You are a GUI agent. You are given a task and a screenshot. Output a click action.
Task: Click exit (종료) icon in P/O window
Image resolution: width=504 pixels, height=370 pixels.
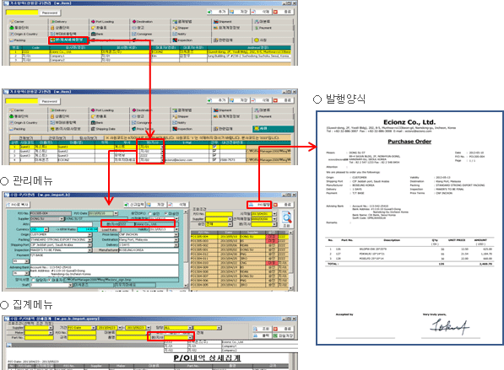(275, 205)
